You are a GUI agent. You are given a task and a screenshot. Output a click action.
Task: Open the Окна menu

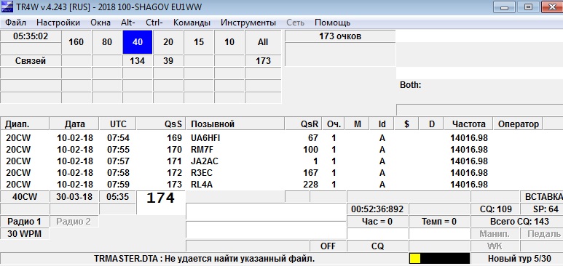click(101, 23)
